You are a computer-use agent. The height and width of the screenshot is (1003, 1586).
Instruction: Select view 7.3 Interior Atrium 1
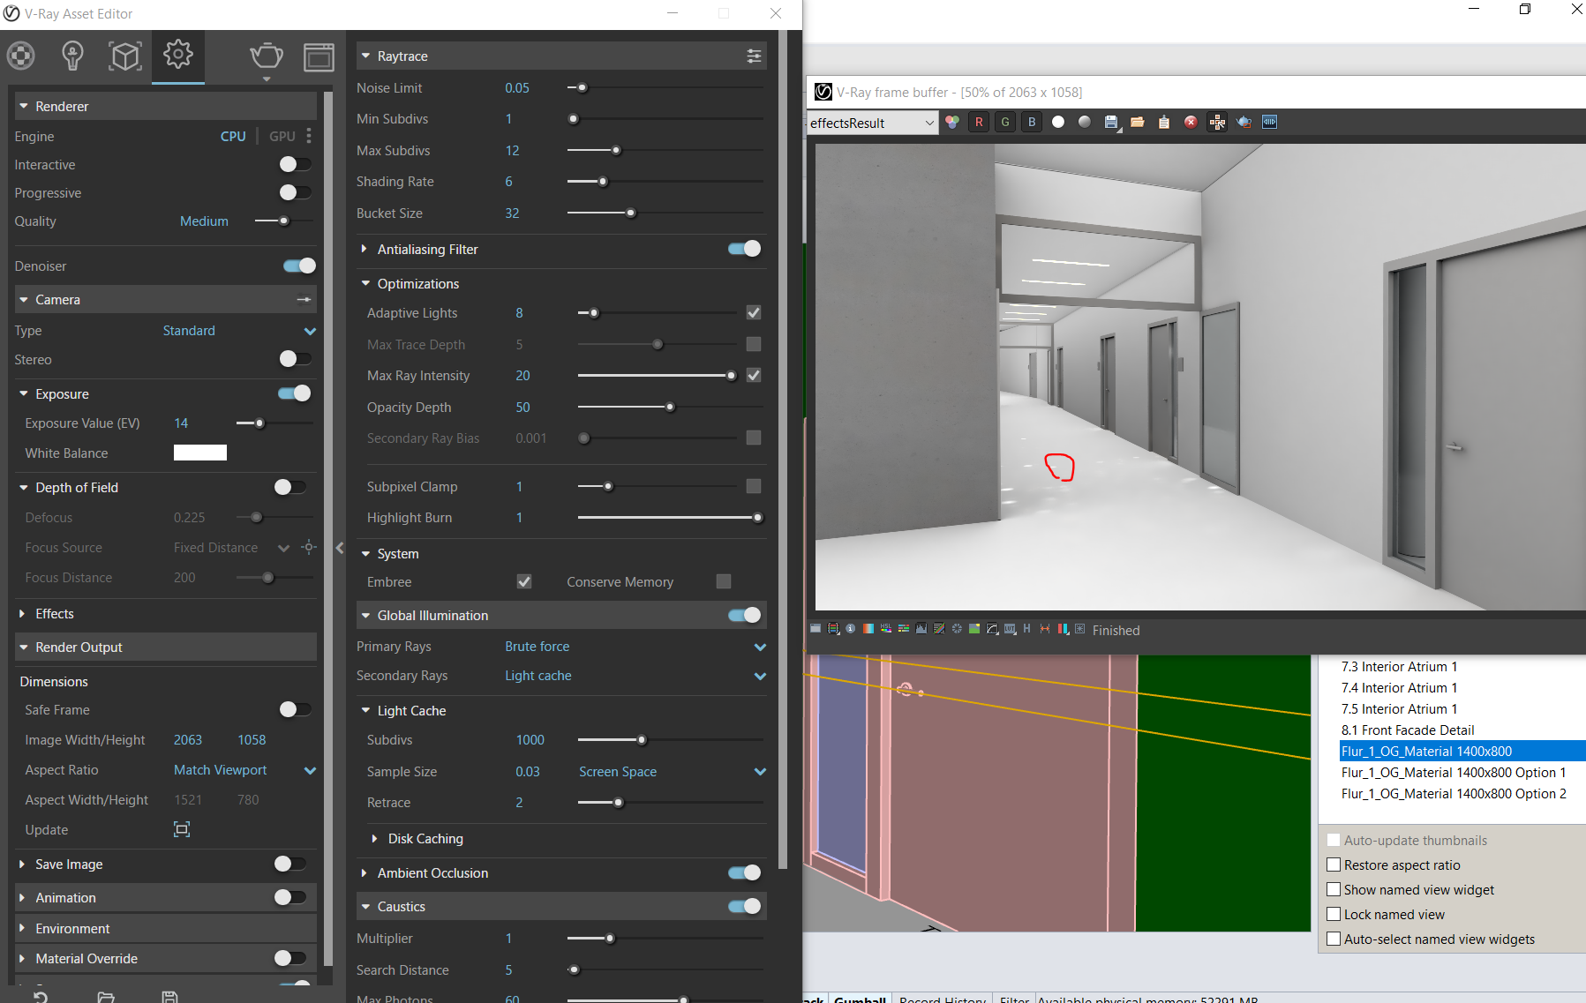point(1400,667)
